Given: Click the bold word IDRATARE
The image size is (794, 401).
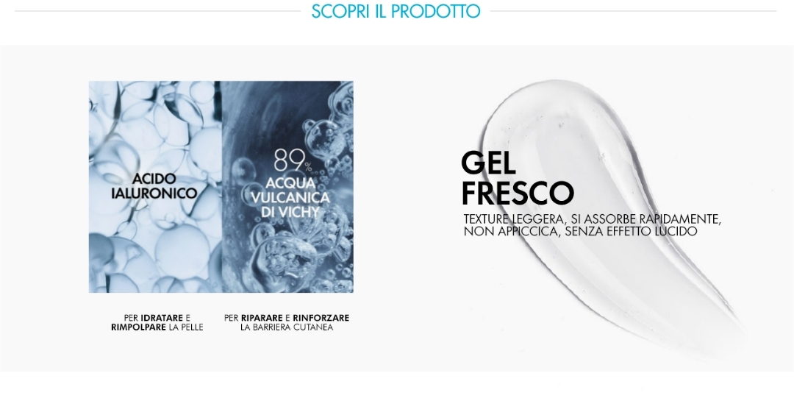Looking at the screenshot, I should (x=162, y=318).
